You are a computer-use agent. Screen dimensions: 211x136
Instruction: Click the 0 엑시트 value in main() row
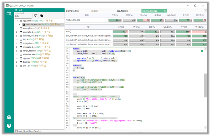[x=199, y=32]
